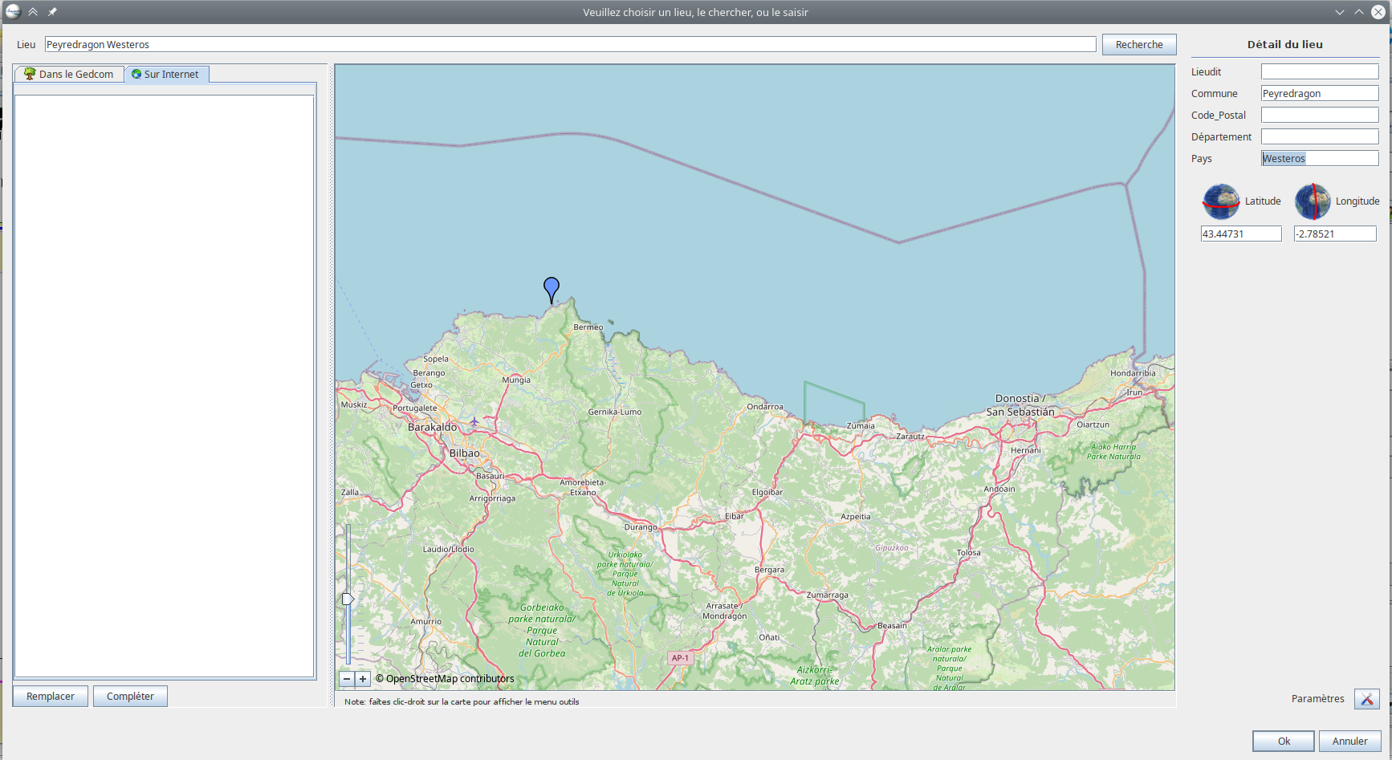Switch to Sur Internet tab
The width and height of the screenshot is (1392, 760).
[x=167, y=74]
